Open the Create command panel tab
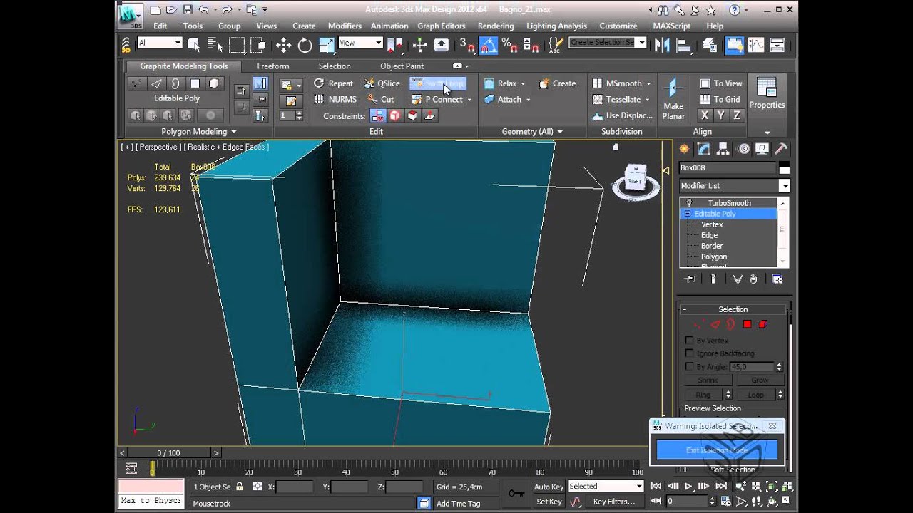 [685, 149]
